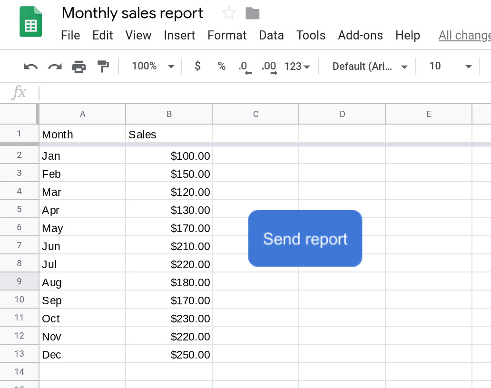Select the Apr cell

click(x=82, y=209)
